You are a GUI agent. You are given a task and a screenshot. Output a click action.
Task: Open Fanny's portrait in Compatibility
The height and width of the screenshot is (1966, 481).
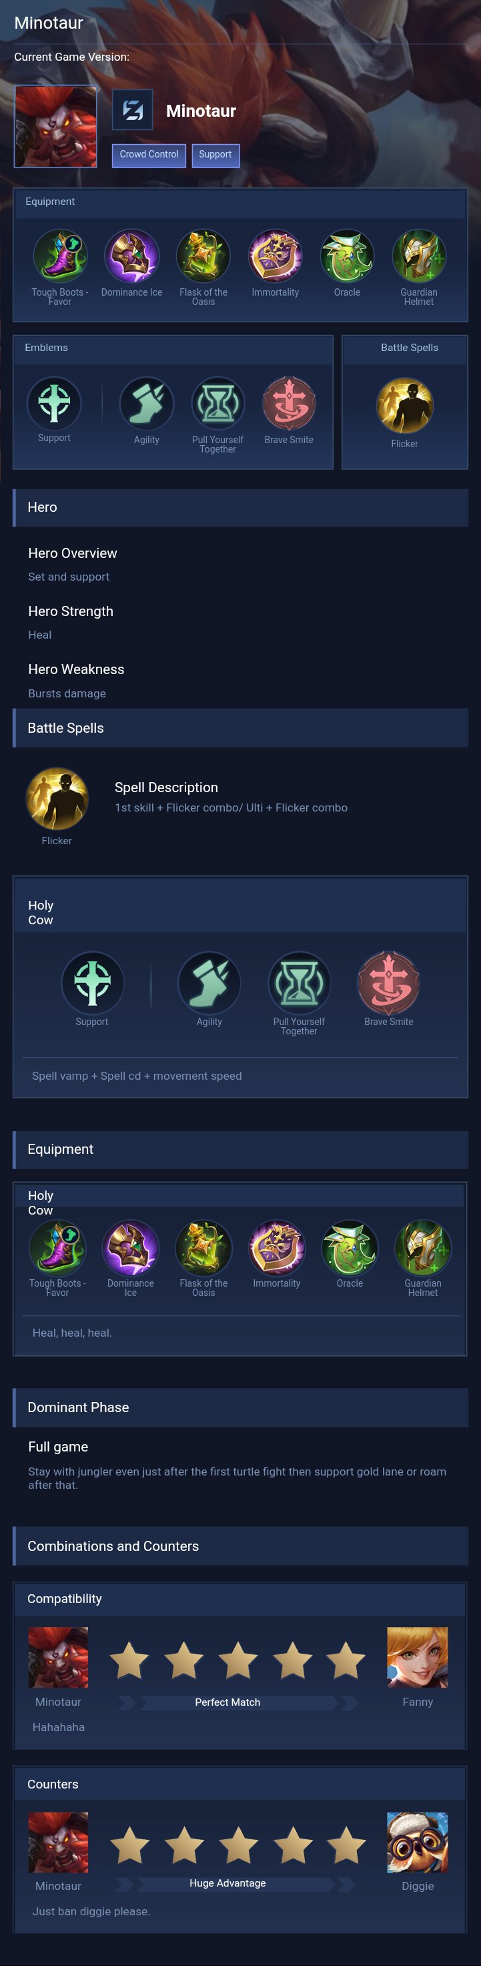[418, 1657]
